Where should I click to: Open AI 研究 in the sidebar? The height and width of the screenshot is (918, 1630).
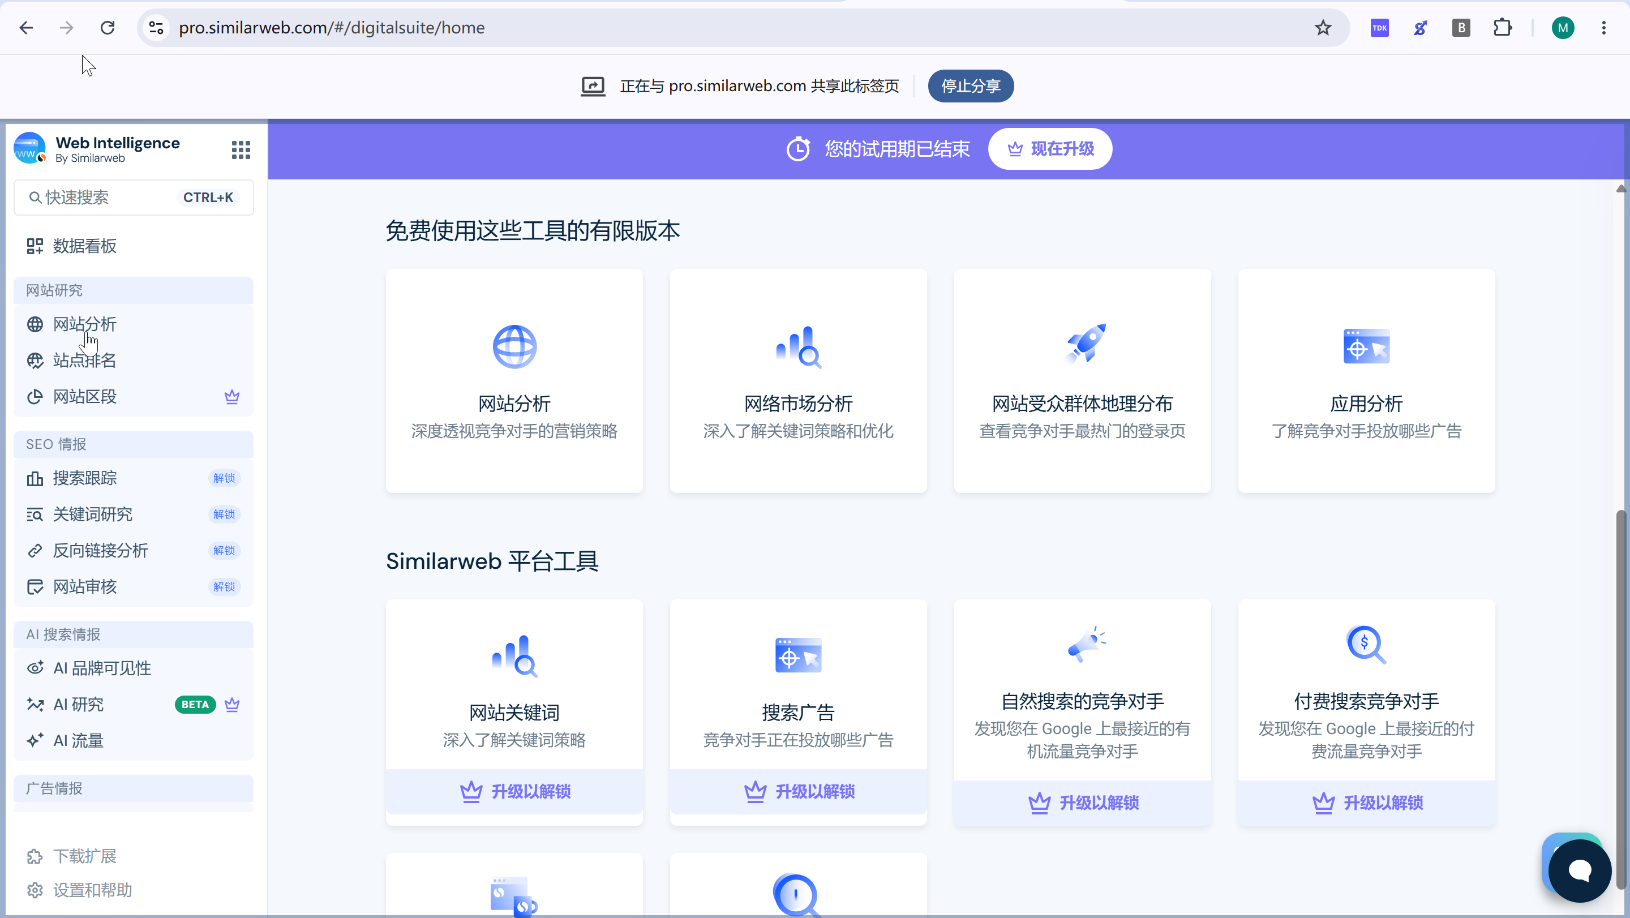pos(134,704)
